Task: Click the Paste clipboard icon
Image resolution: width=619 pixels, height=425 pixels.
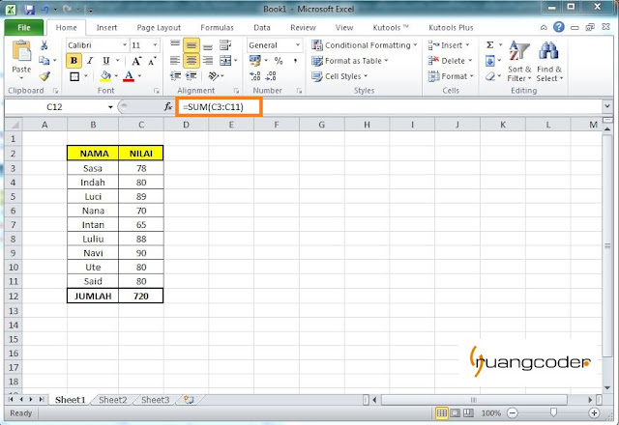Action: [x=21, y=52]
